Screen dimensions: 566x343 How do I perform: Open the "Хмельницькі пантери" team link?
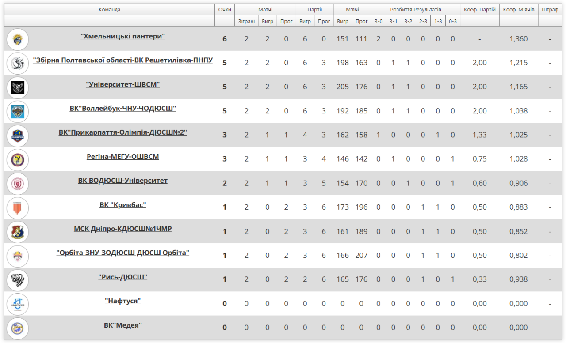[123, 36]
